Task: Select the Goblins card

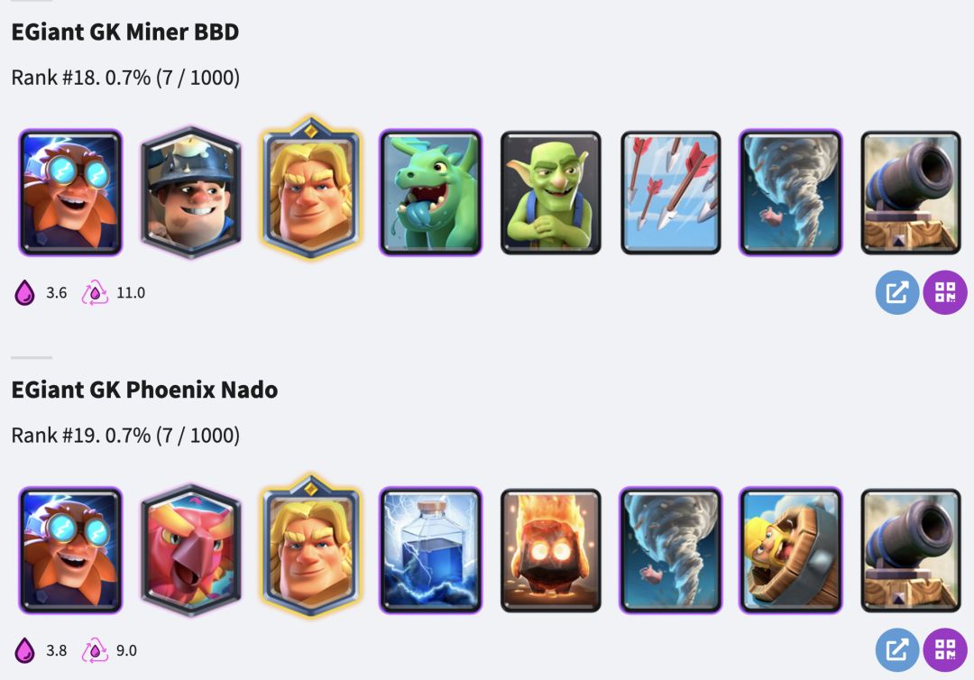Action: [551, 192]
